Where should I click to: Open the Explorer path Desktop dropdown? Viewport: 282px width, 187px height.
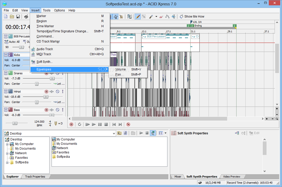tap(114, 134)
